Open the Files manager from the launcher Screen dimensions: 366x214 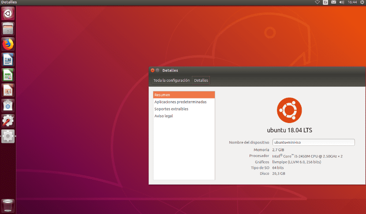pos(8,29)
